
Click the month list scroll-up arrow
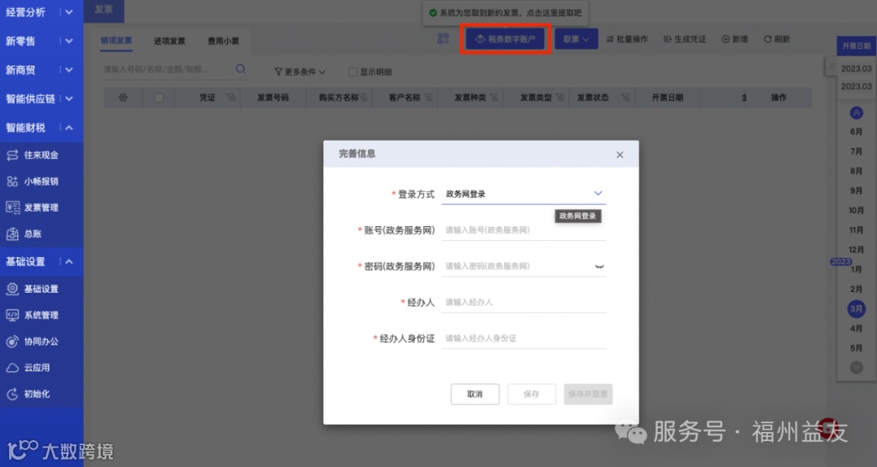[x=857, y=113]
